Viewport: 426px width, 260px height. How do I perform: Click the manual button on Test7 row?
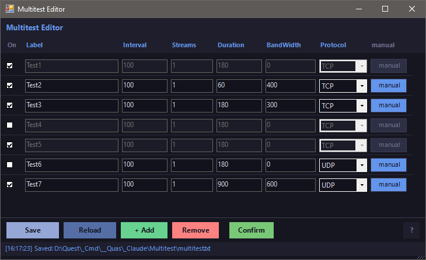coord(389,185)
